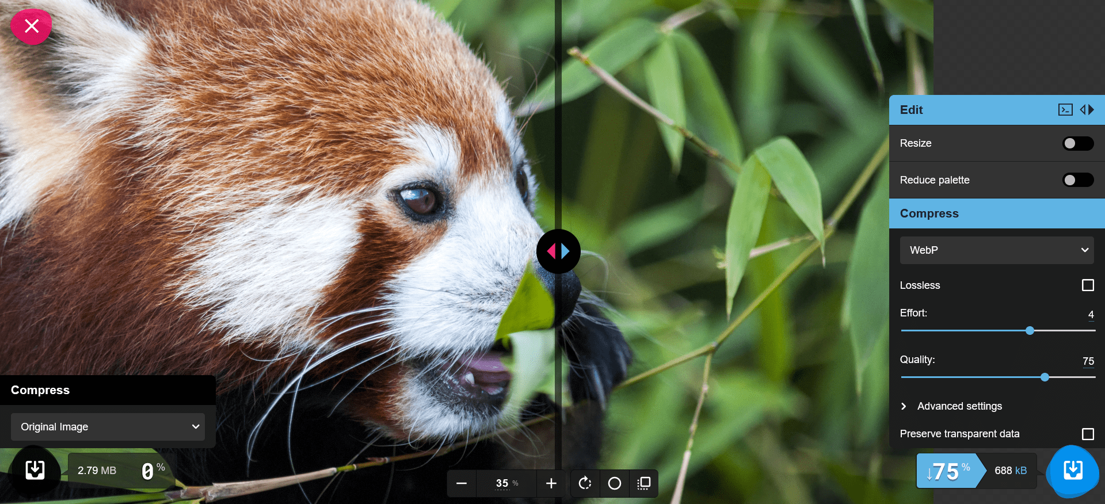The image size is (1105, 504).
Task: Copy settings as CLI command icon
Action: [x=1065, y=110]
